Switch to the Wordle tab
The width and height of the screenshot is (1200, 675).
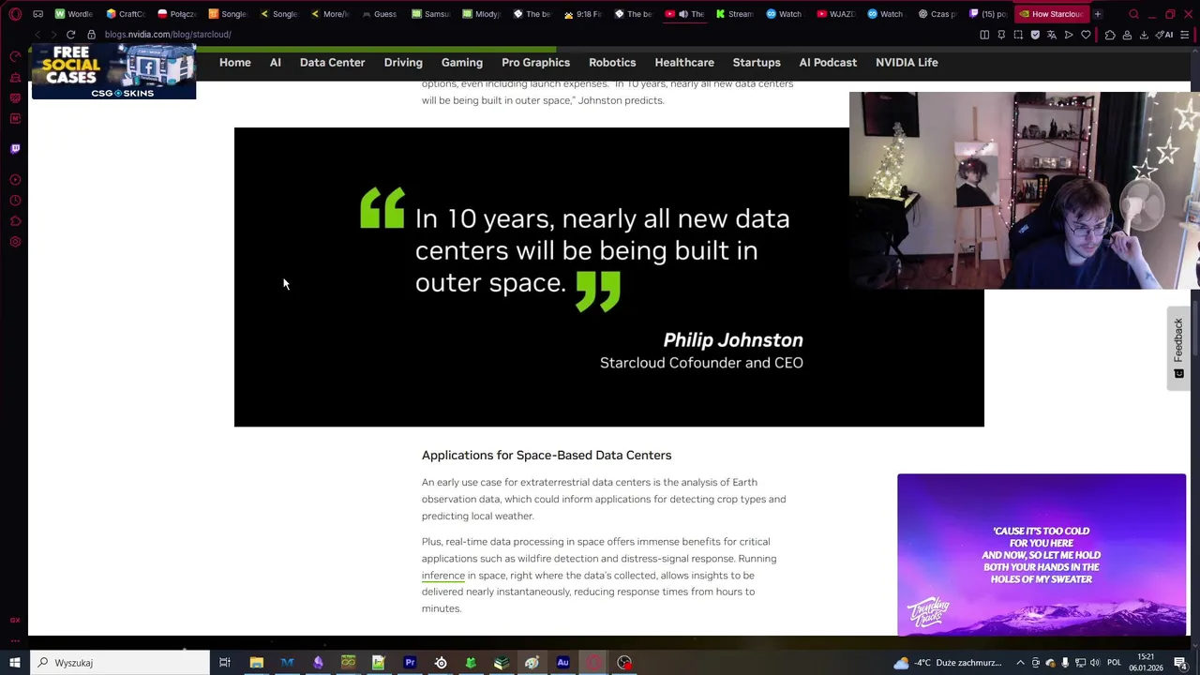point(74,14)
